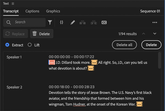The width and height of the screenshot is (165, 111).
Task: Click the Overwrite edit icon
Action: click(94, 22)
